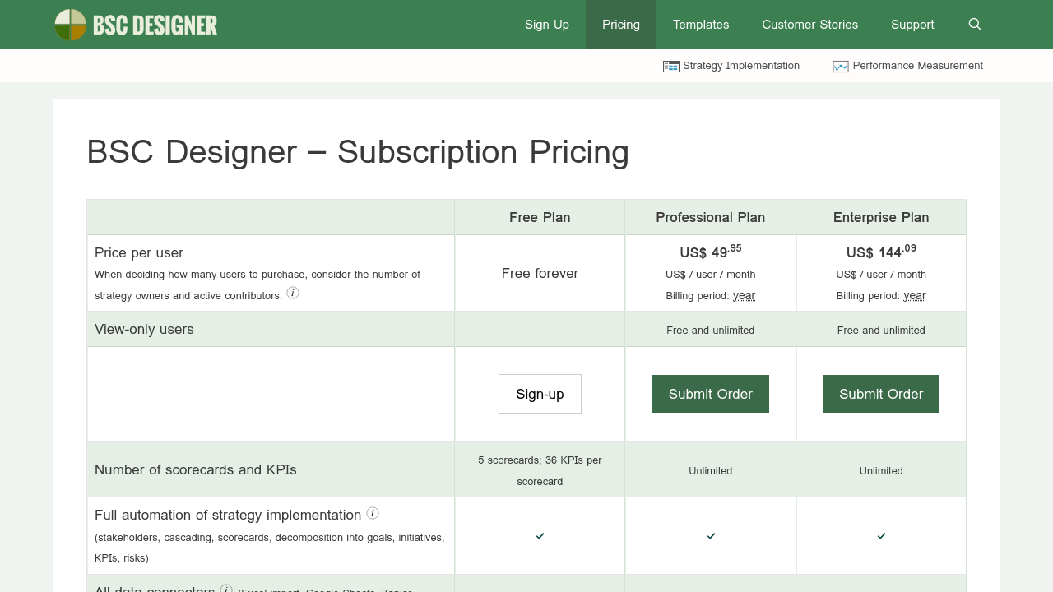Click the Free Plan column header
Viewport: 1053px width, 592px height.
coord(540,217)
